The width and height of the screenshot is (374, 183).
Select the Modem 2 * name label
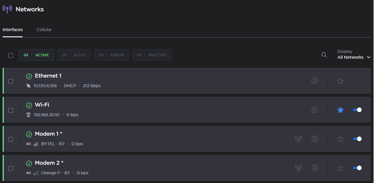coord(49,163)
